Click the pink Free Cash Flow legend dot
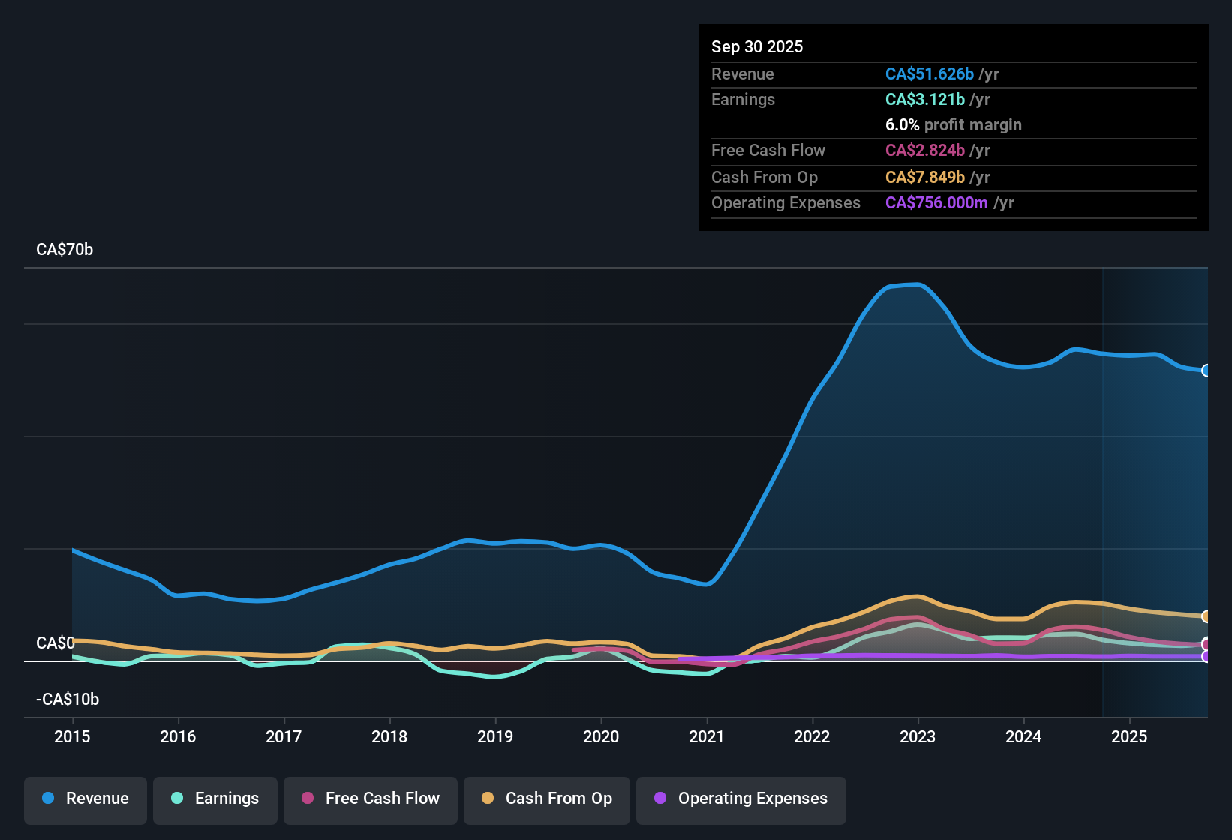The height and width of the screenshot is (840, 1232). pos(308,798)
